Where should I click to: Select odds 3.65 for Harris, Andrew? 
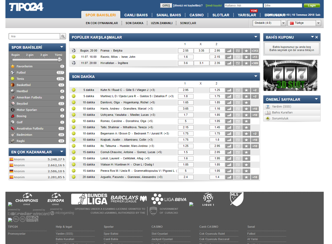[x=186, y=109]
